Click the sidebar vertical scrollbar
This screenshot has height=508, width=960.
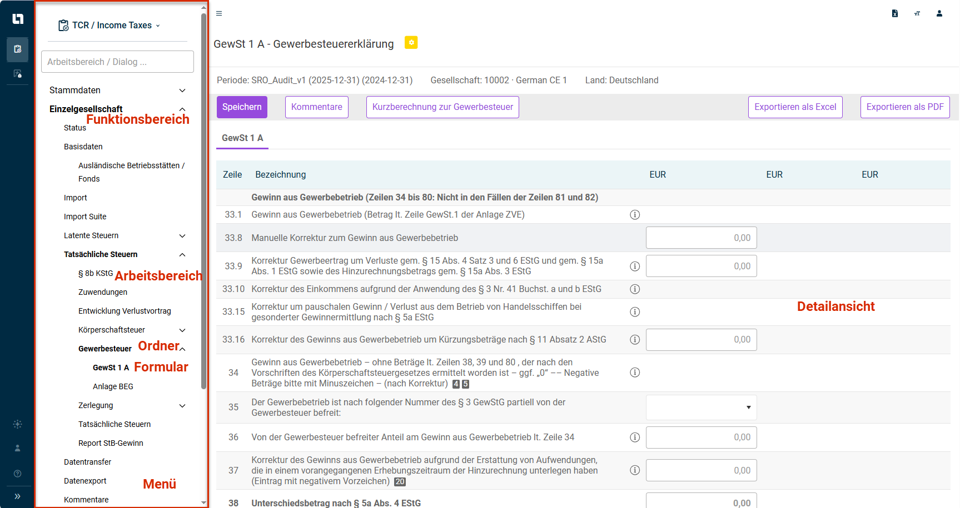[203, 200]
